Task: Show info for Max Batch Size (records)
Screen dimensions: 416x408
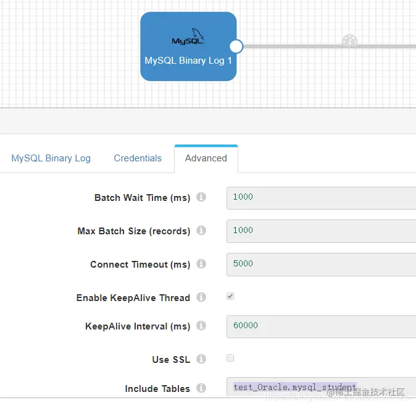Action: [x=201, y=231]
